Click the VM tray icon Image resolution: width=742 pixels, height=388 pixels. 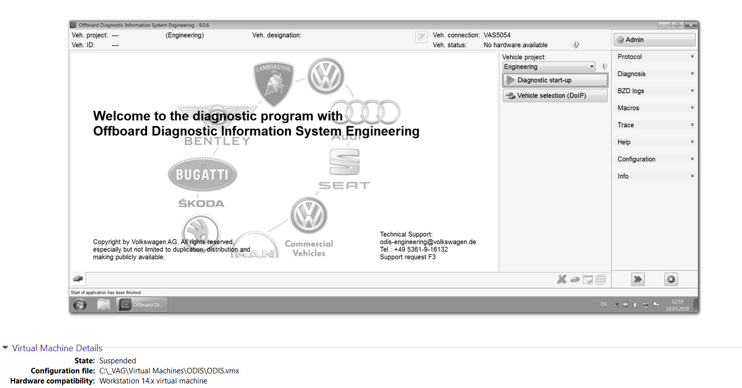coord(626,304)
